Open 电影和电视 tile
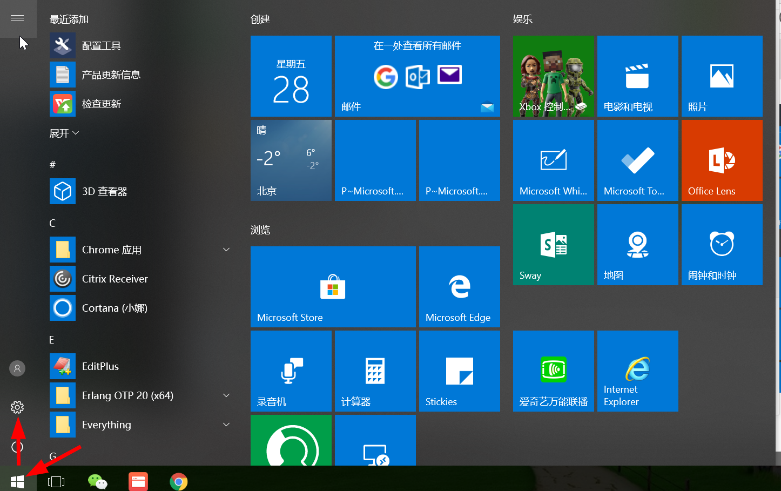781x491 pixels. pos(638,76)
